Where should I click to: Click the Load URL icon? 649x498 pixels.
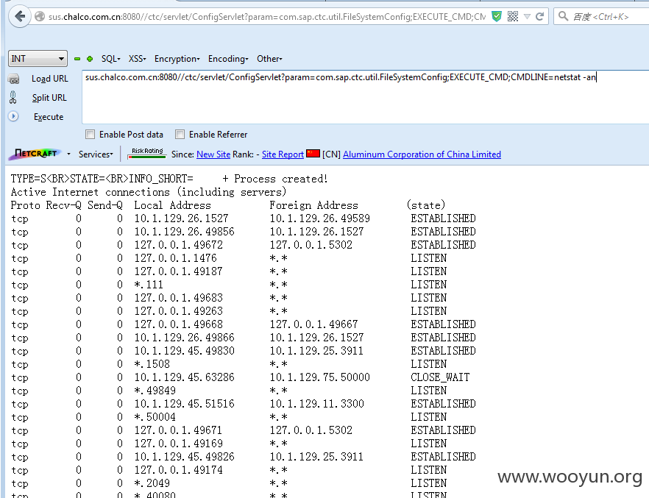pyautogui.click(x=13, y=79)
